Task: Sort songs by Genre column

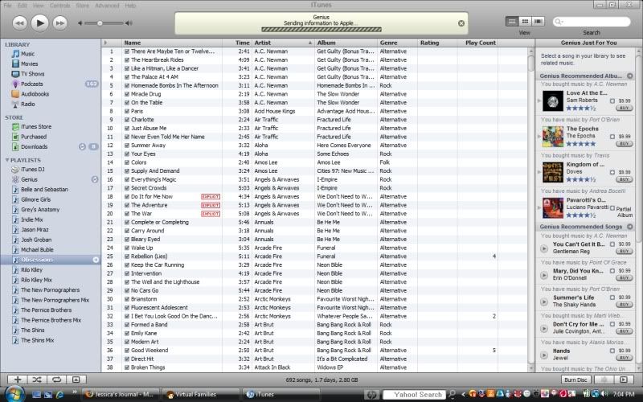Action: [x=397, y=43]
